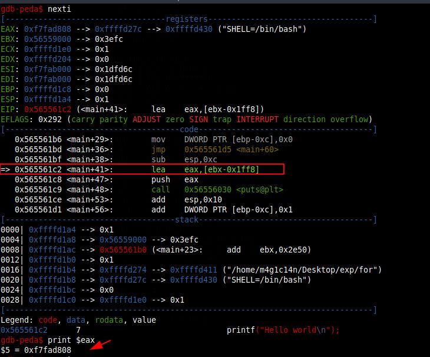Click the current lea instruction operand eax,[ebx-0x1ff8]
Image resolution: width=430 pixels, height=357 pixels.
pyautogui.click(x=221, y=170)
